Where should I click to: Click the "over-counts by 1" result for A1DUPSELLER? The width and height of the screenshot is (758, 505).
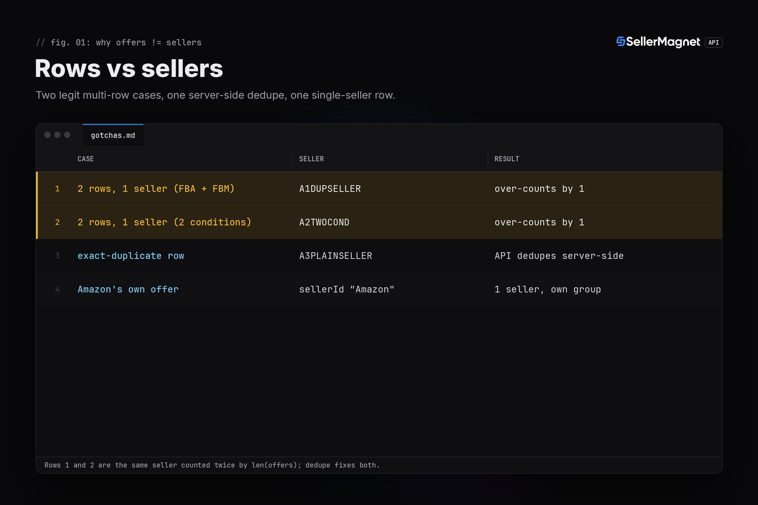539,189
